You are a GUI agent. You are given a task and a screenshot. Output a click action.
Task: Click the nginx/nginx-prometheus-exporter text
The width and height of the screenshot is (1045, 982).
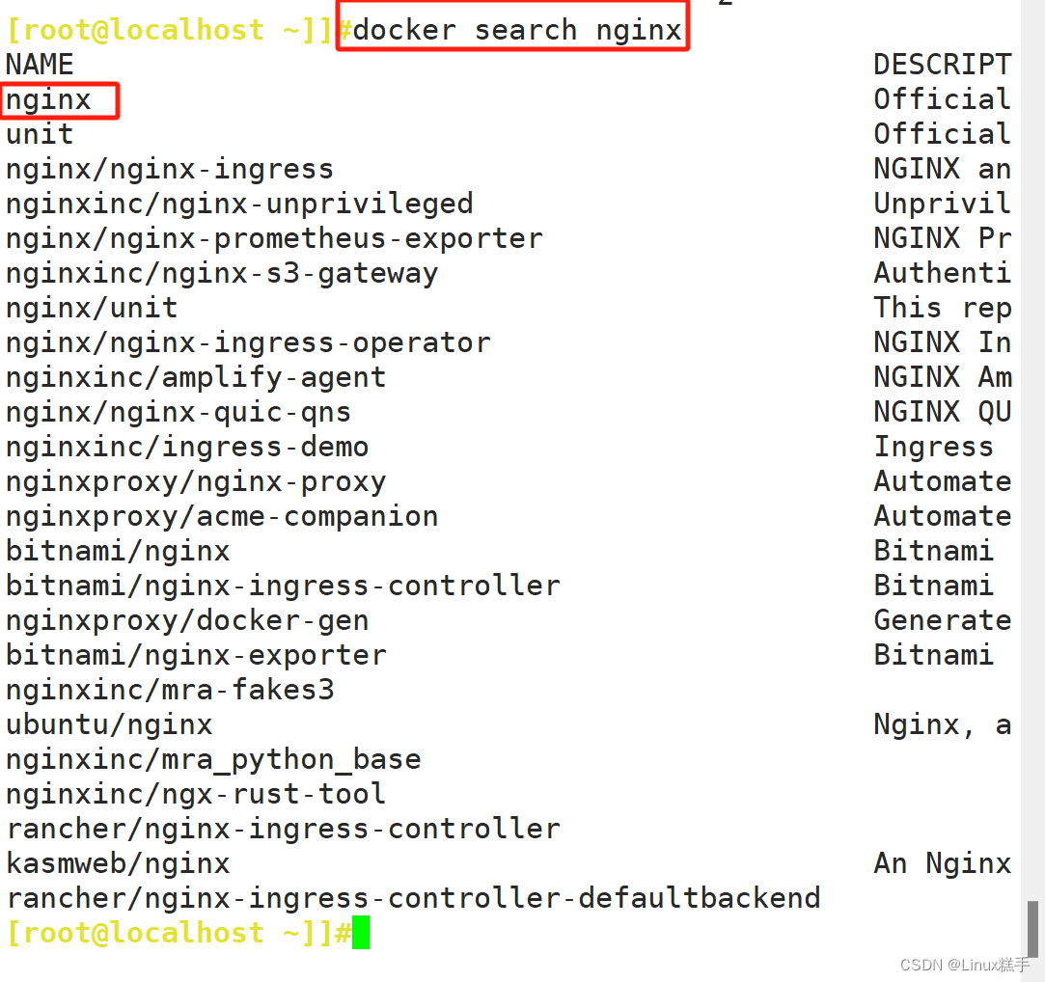click(274, 238)
